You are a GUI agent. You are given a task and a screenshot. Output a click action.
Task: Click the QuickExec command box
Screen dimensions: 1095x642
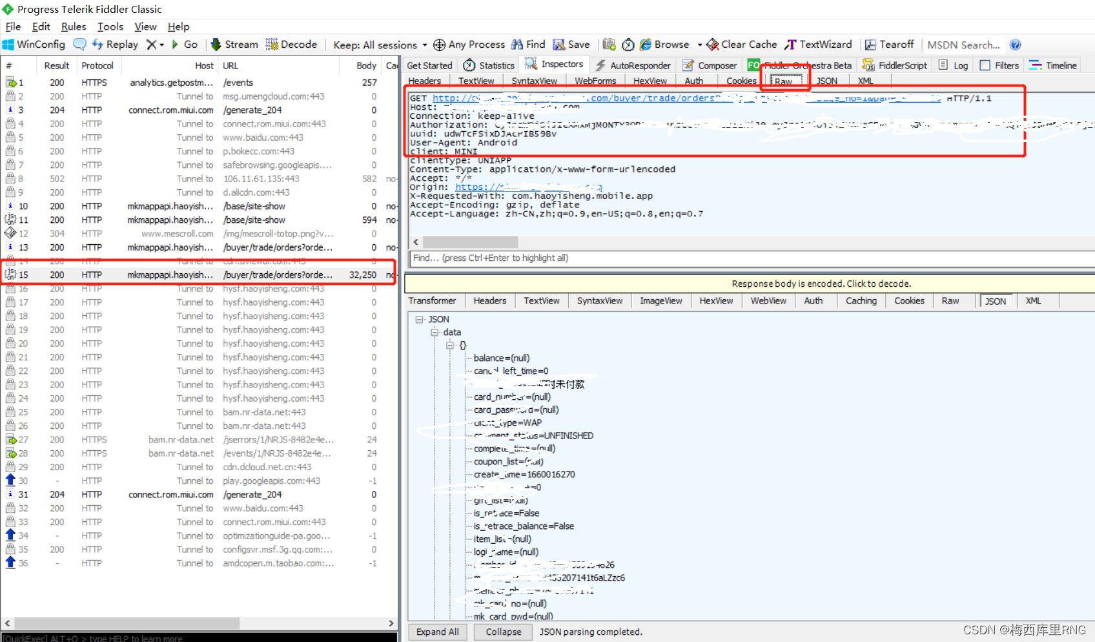coord(199,638)
